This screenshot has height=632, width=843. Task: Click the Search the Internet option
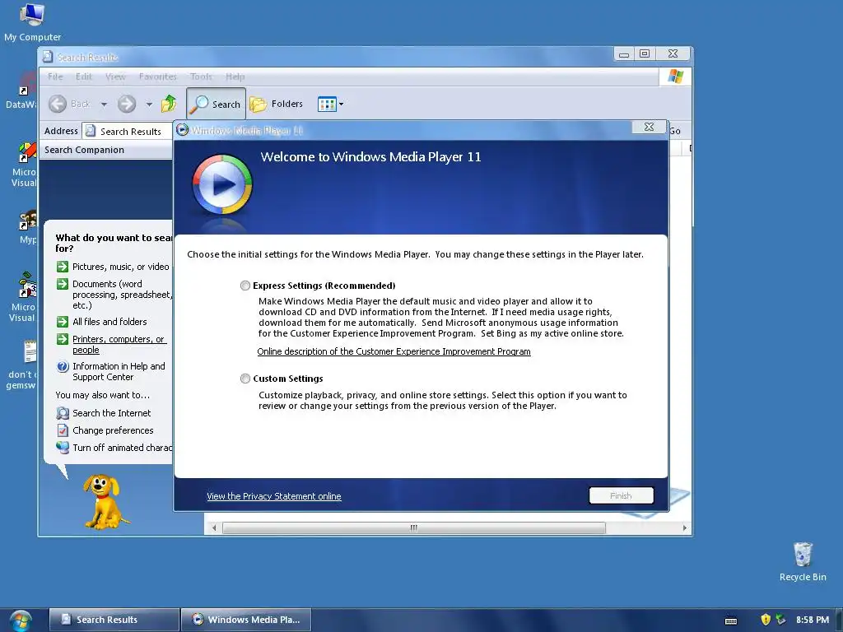tap(112, 413)
